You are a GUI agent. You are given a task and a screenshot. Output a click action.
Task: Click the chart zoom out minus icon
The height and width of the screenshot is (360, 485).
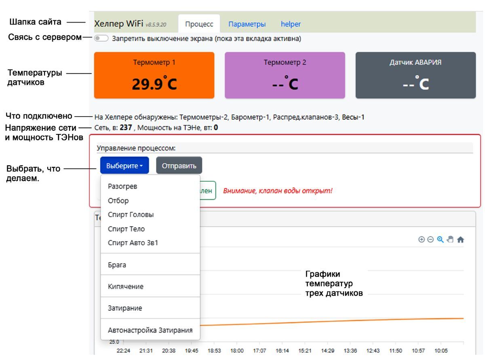(x=430, y=240)
